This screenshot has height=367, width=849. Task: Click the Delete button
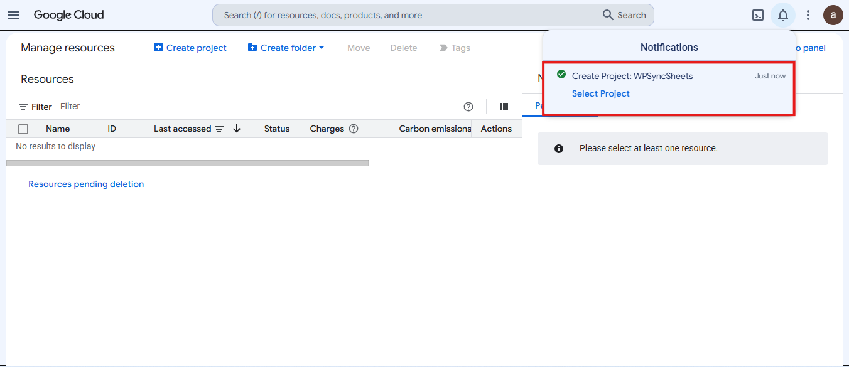(x=404, y=48)
